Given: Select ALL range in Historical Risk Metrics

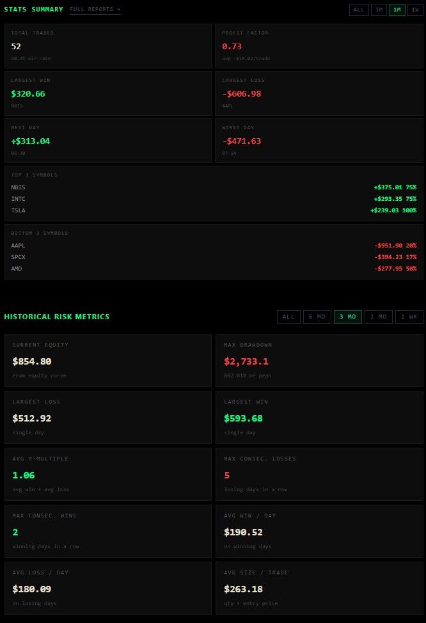Looking at the screenshot, I should 288,317.
